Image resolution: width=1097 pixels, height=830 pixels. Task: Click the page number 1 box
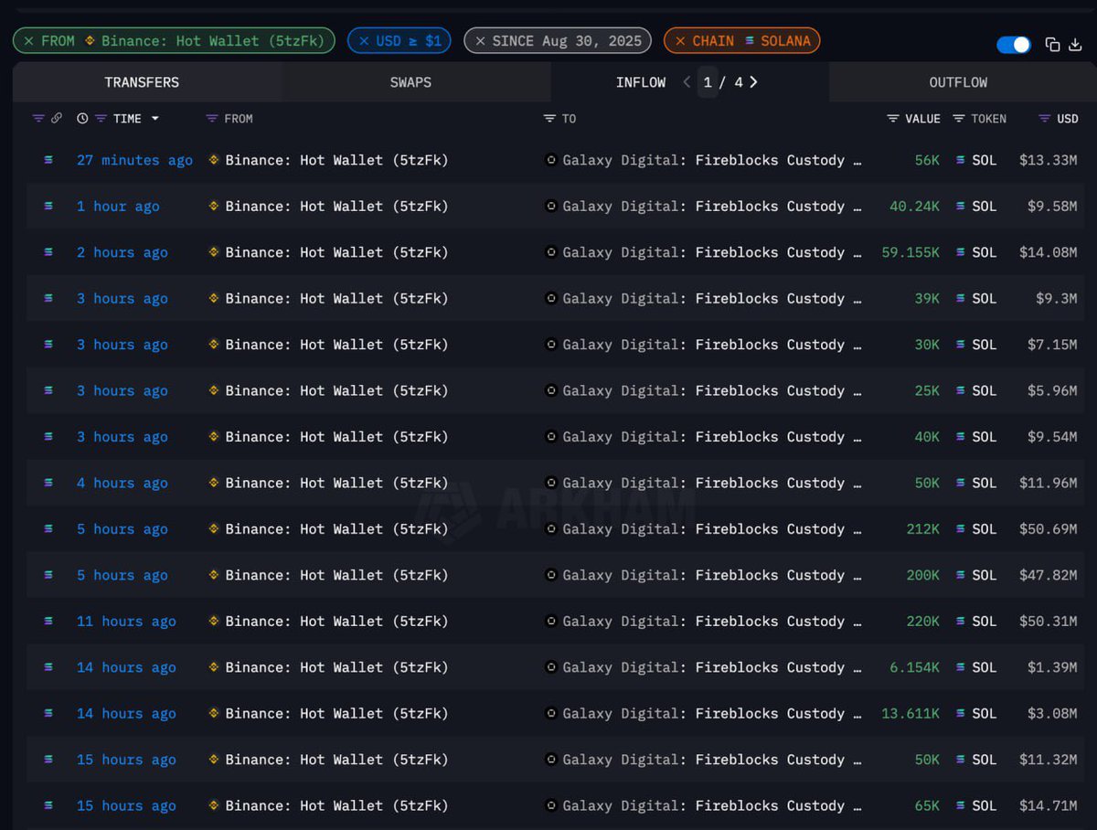pos(708,82)
